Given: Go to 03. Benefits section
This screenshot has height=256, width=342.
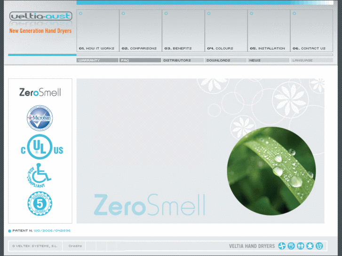Looking at the screenshot, I should [183, 31].
